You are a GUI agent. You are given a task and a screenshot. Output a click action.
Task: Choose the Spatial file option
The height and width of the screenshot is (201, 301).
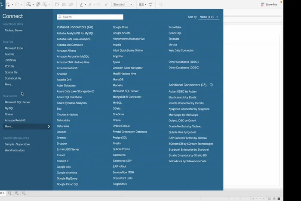tap(11, 72)
